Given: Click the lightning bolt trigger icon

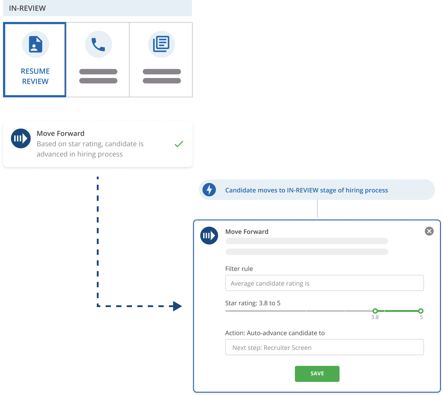Looking at the screenshot, I should [x=209, y=190].
